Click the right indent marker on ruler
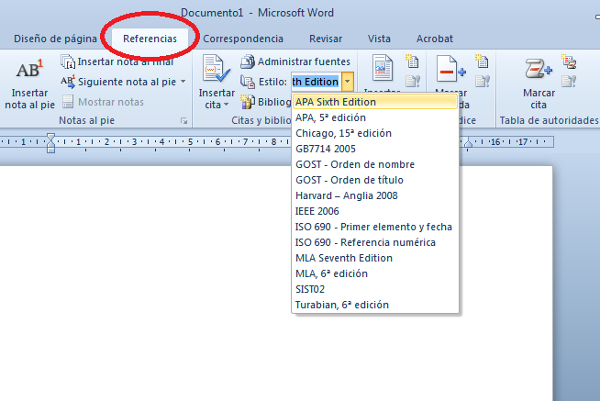 pos(468,144)
